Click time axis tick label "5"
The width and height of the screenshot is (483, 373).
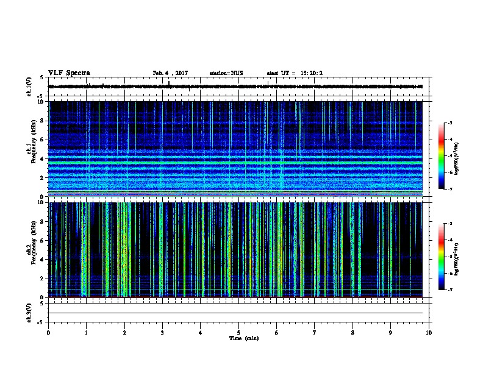(x=238, y=333)
